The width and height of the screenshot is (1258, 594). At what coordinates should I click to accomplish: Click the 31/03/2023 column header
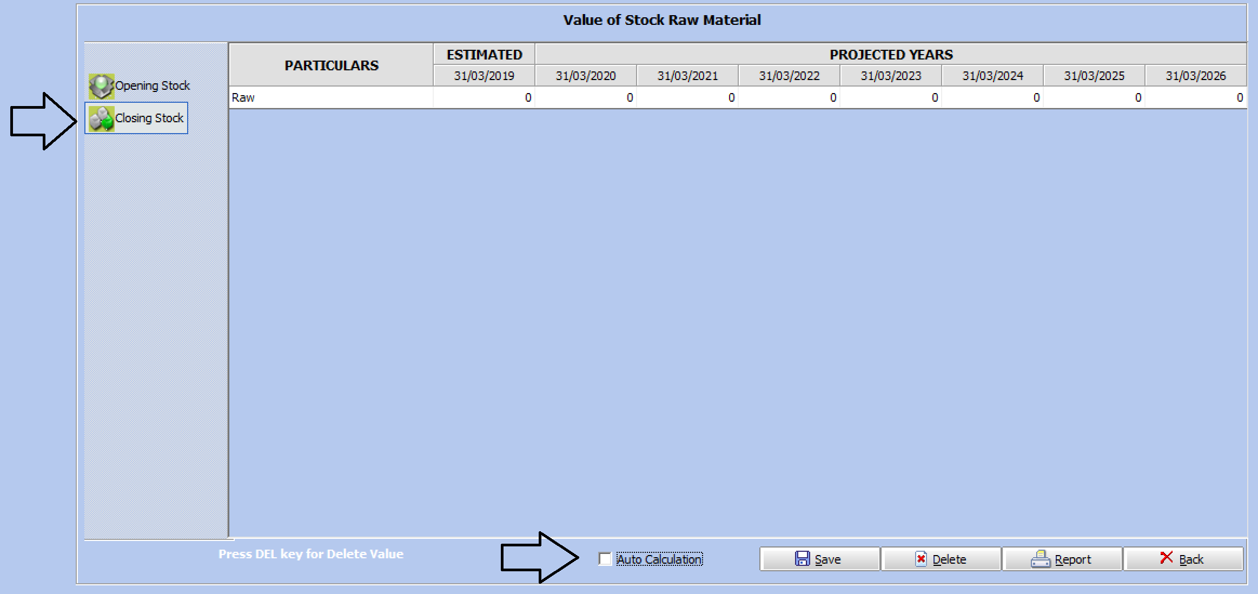click(891, 76)
